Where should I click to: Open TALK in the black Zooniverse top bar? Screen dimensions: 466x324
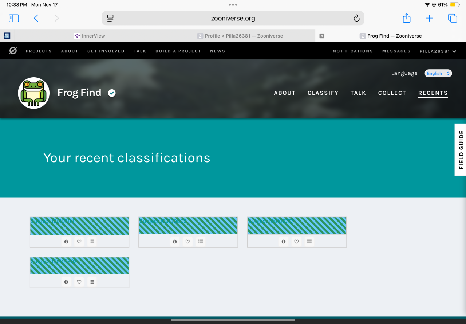140,51
